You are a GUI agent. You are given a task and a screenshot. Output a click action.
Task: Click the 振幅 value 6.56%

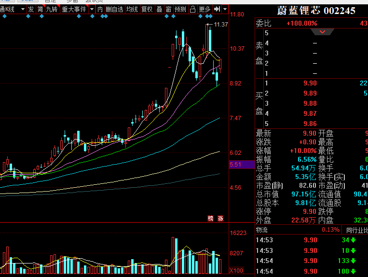coord(307,159)
